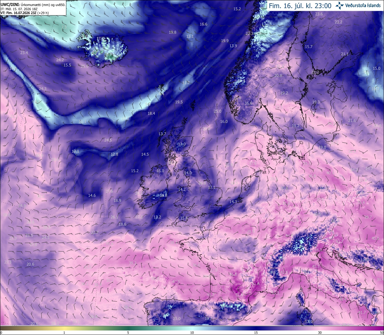Viewport: 384px width, 335px height.
Task: Select the VT valid time line in header
Action: [x=25, y=13]
